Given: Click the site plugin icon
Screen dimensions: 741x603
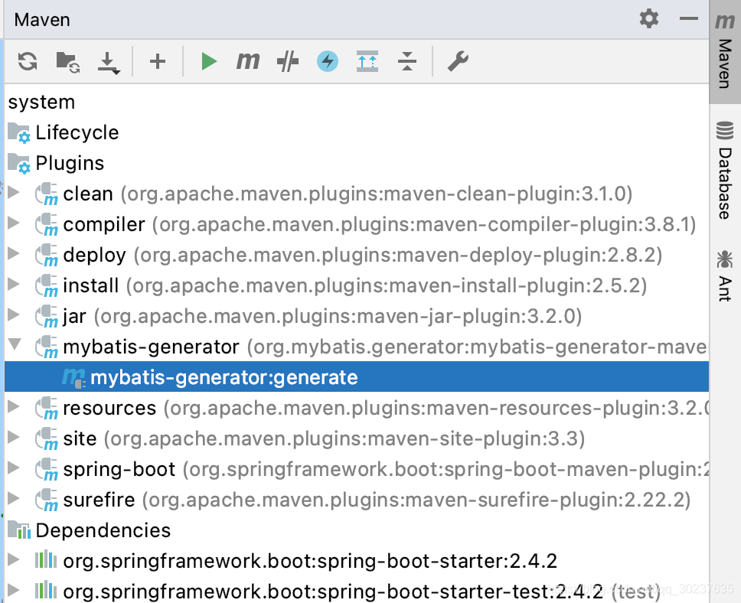Looking at the screenshot, I should (46, 439).
